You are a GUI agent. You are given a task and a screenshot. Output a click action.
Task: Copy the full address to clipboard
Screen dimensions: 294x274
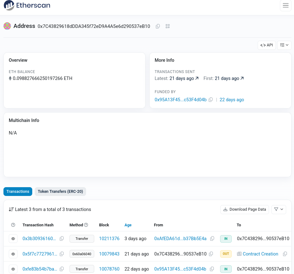click(x=158, y=26)
